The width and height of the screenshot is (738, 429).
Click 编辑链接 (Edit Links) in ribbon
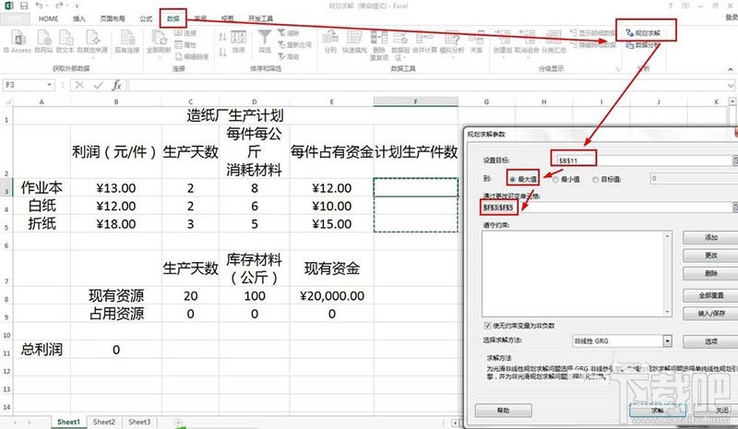click(192, 56)
